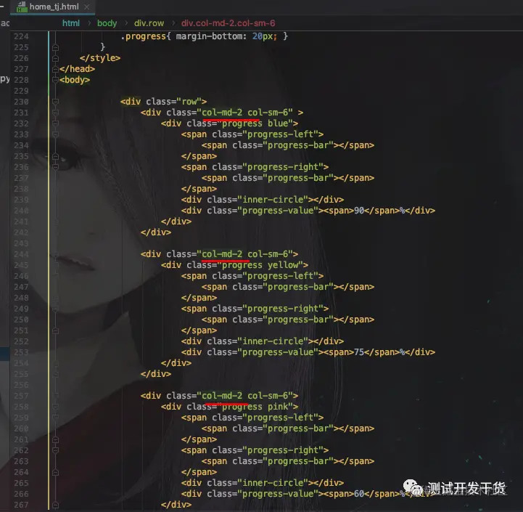Click the </div> tag on line 254
523x512 pixels.
(176, 363)
